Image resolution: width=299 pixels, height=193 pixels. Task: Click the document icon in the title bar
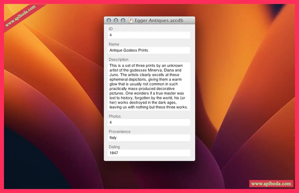click(130, 20)
